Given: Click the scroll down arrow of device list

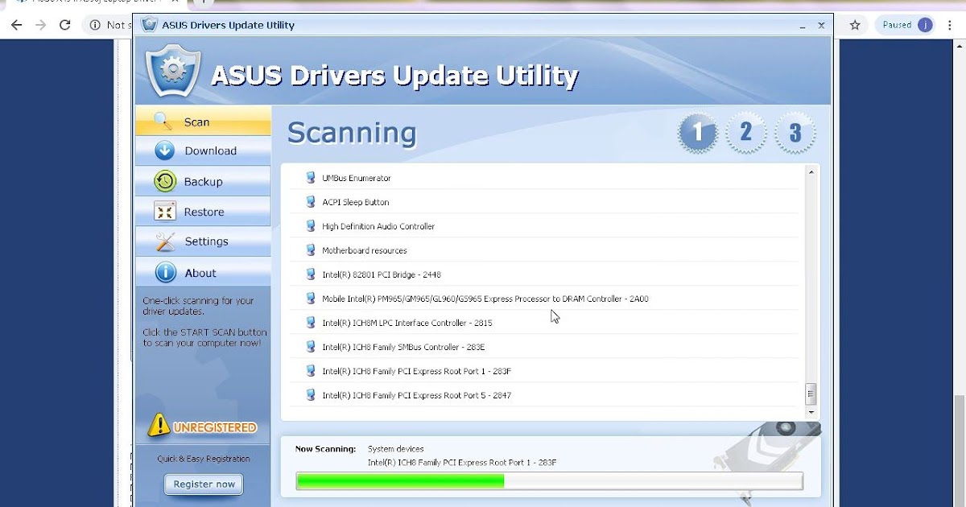Looking at the screenshot, I should [x=811, y=412].
